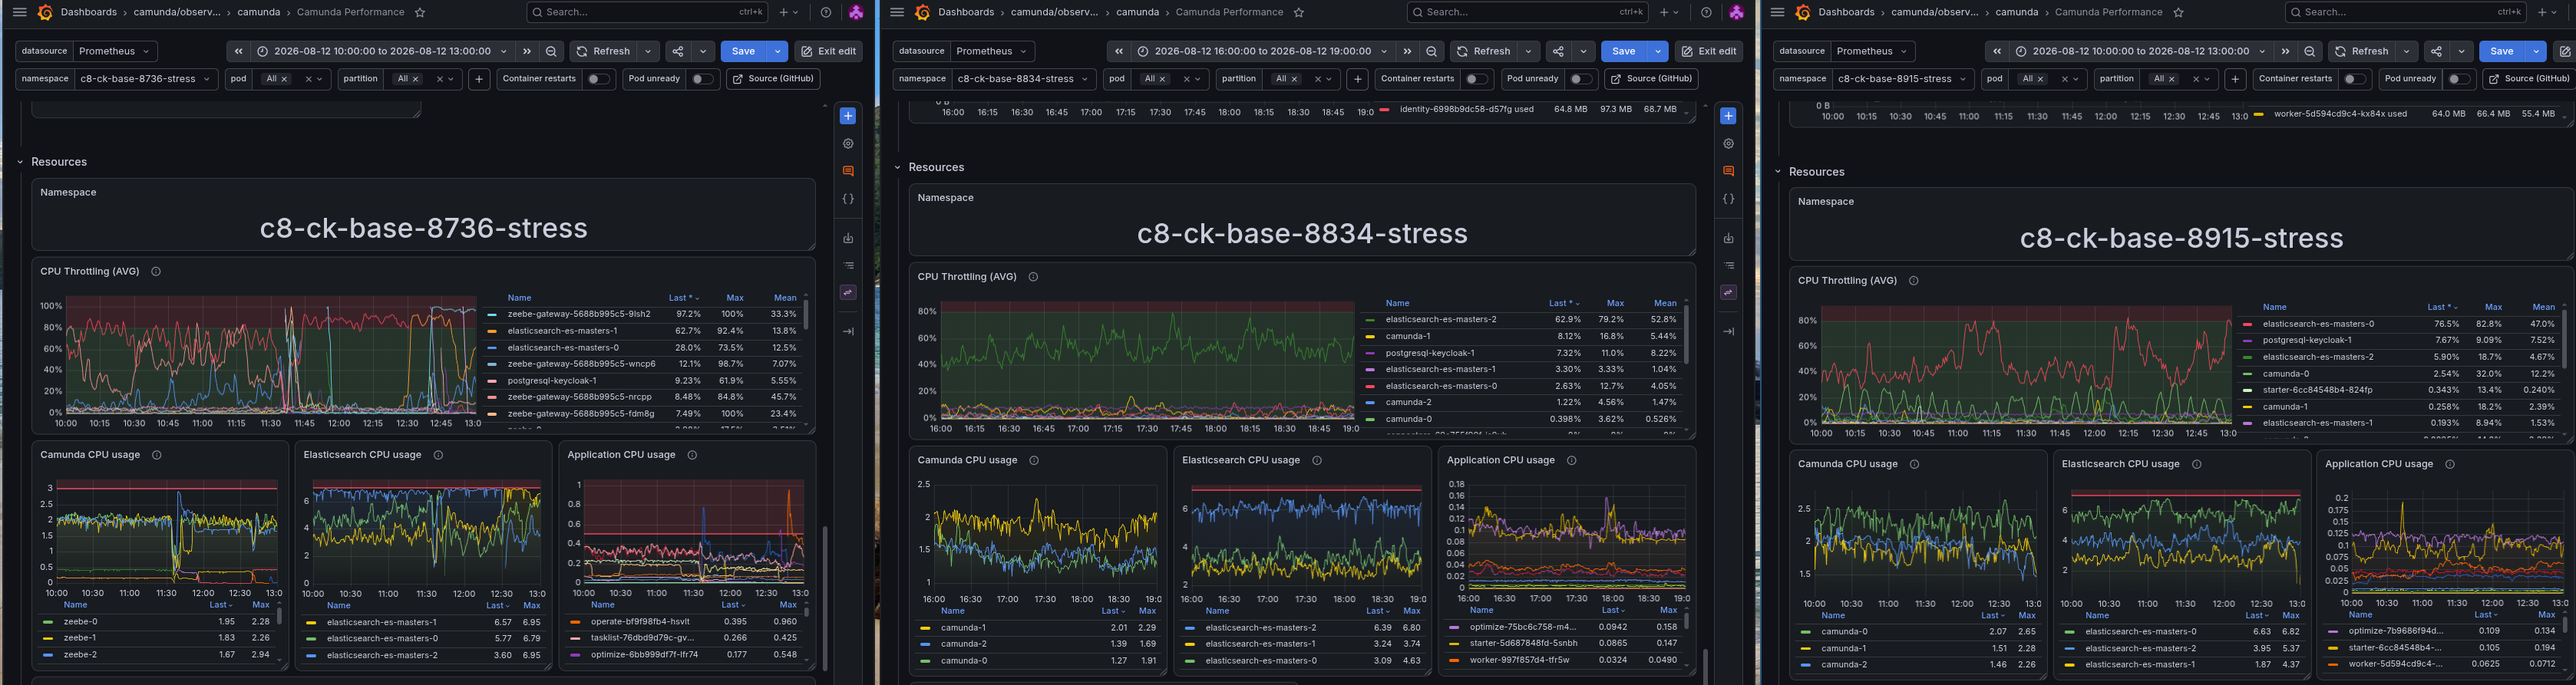Open namespace dropdown showing c8-ck-base-8915-stress

click(x=1903, y=79)
